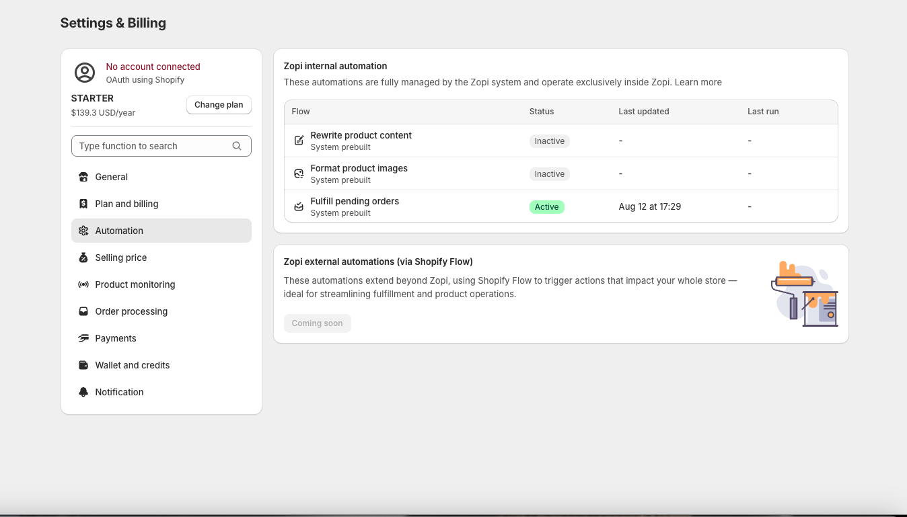This screenshot has height=517, width=907.
Task: Click the Zopi external automations heading
Action: 378,262
